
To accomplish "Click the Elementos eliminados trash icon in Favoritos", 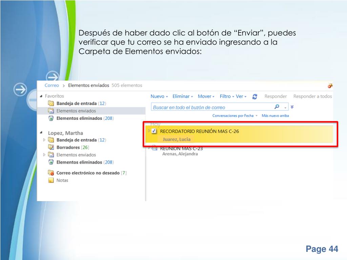I will click(51, 118).
